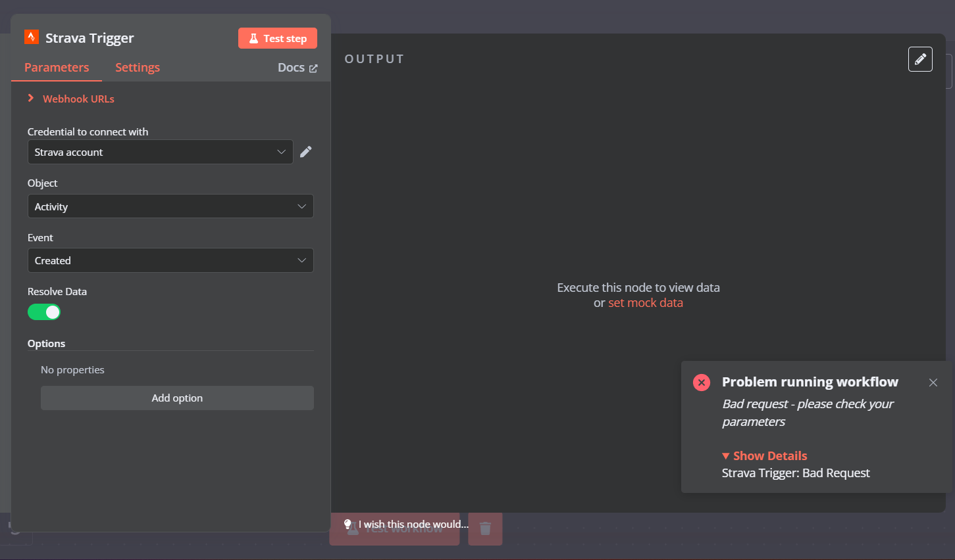Image resolution: width=955 pixels, height=560 pixels.
Task: Click the red error icon in notification
Action: [x=702, y=382]
